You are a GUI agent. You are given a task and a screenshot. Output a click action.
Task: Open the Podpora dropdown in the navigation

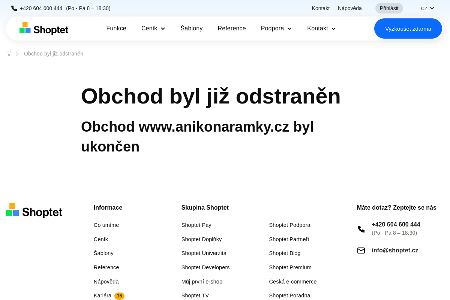click(x=276, y=28)
